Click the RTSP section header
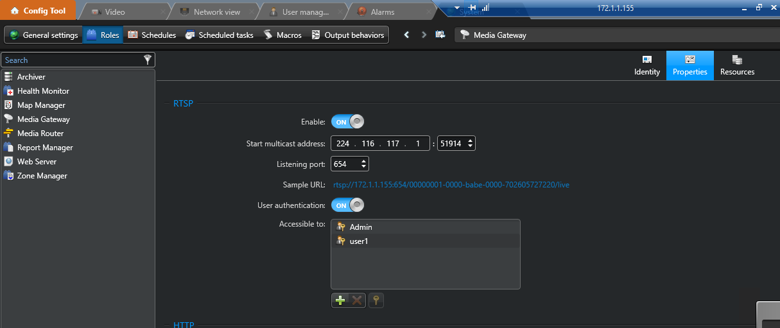This screenshot has height=328, width=780. 183,103
